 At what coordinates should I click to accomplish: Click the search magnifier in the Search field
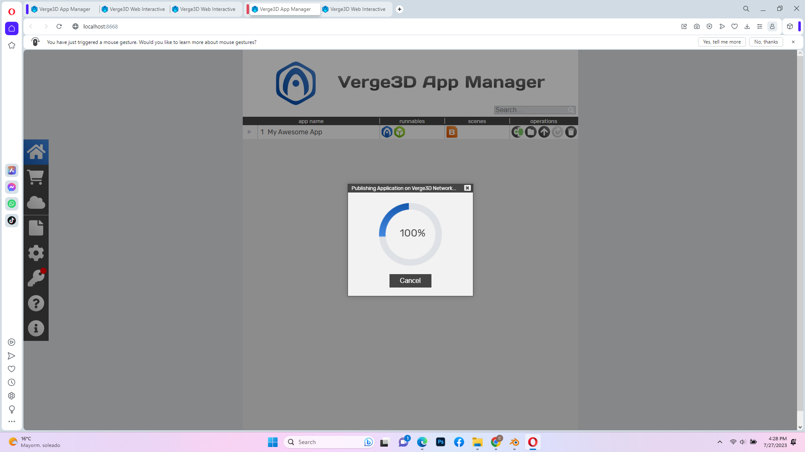(571, 110)
